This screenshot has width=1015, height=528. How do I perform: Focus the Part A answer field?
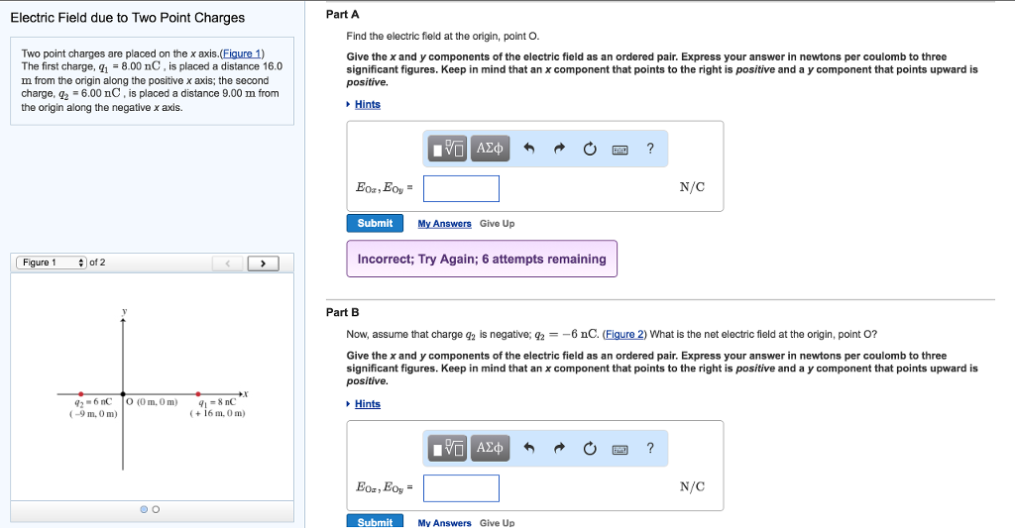pyautogui.click(x=461, y=189)
